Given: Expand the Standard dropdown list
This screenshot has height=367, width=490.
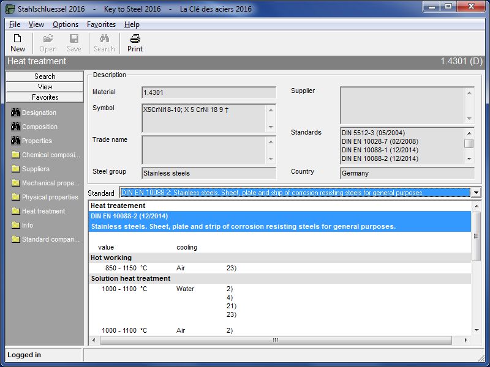Looking at the screenshot, I should 476,193.
